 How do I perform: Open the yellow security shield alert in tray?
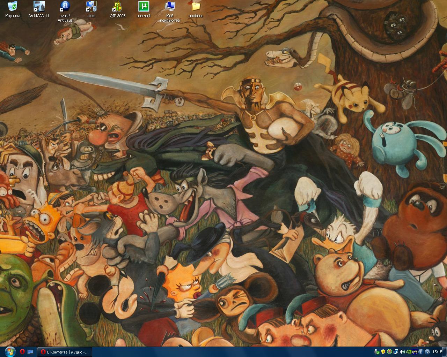click(x=383, y=352)
